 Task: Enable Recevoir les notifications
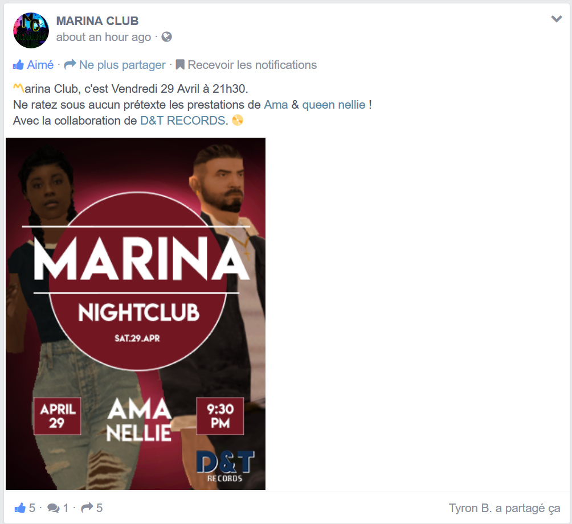tap(252, 65)
